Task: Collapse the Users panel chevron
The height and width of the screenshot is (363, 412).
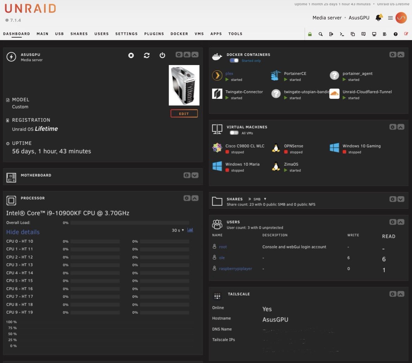Action: click(401, 222)
